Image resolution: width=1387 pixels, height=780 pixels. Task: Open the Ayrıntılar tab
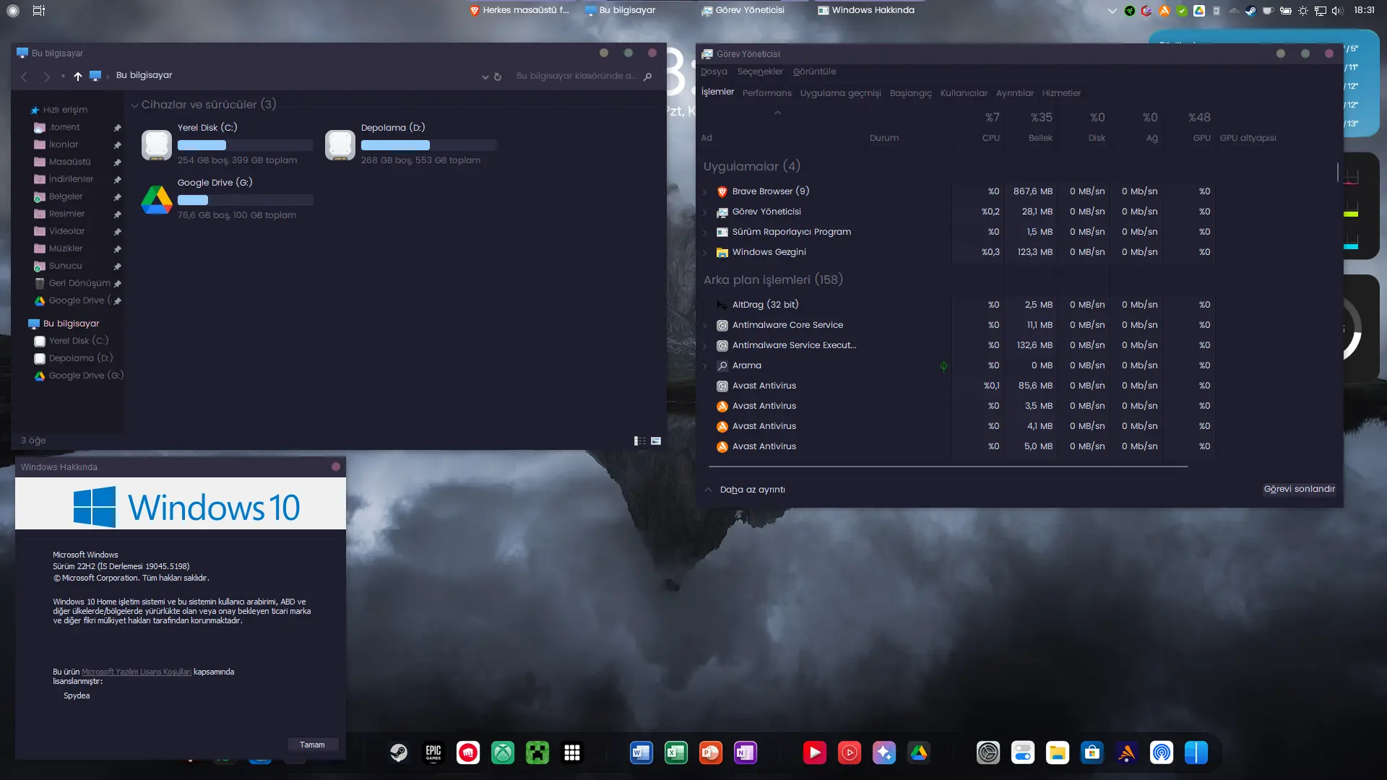[1014, 93]
